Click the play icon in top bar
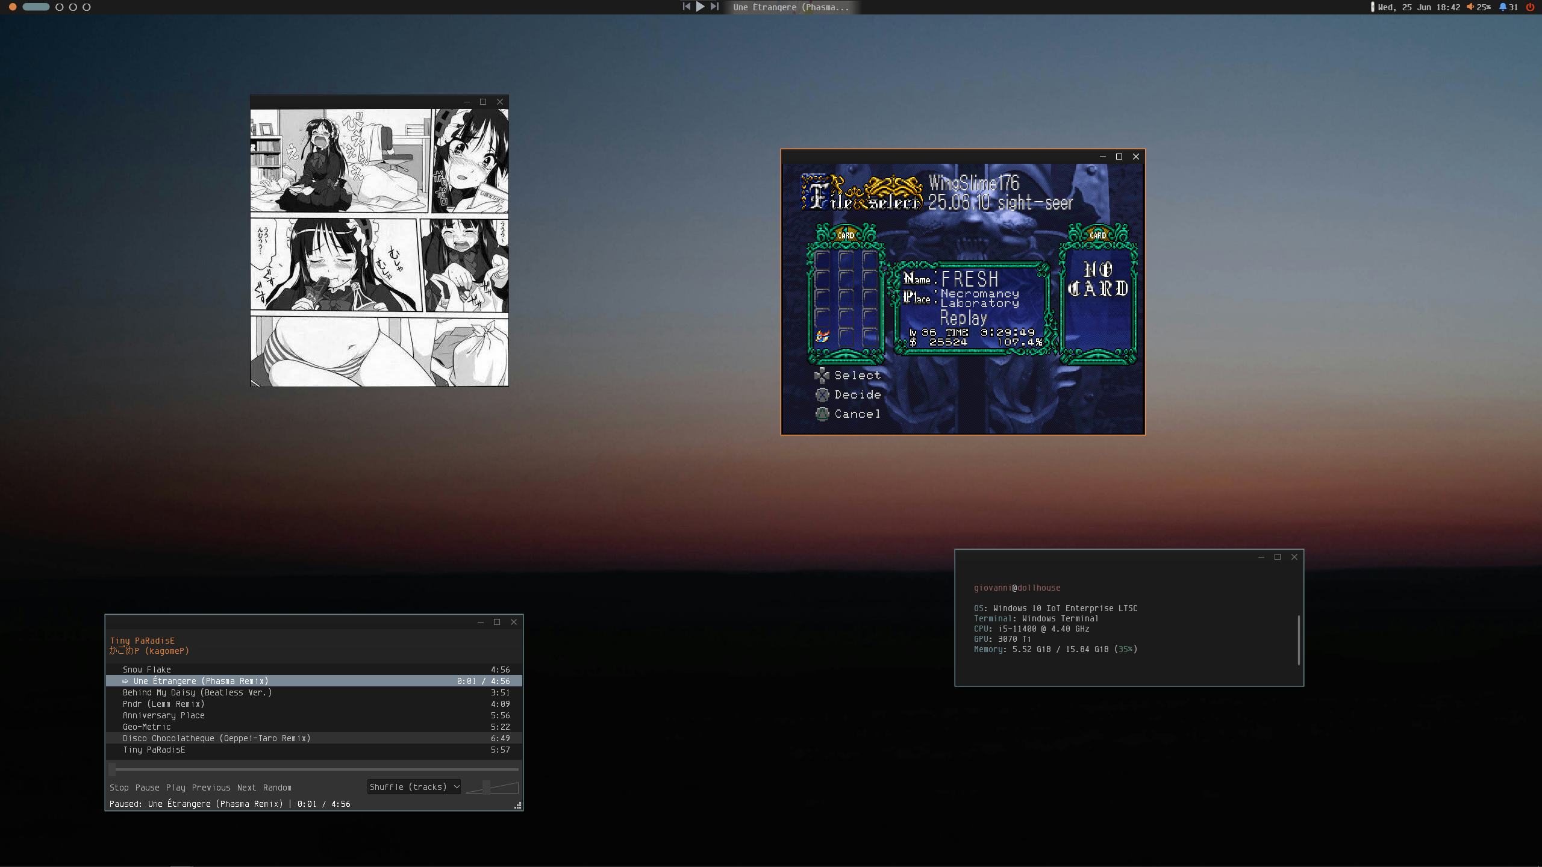1542x867 pixels. [700, 7]
